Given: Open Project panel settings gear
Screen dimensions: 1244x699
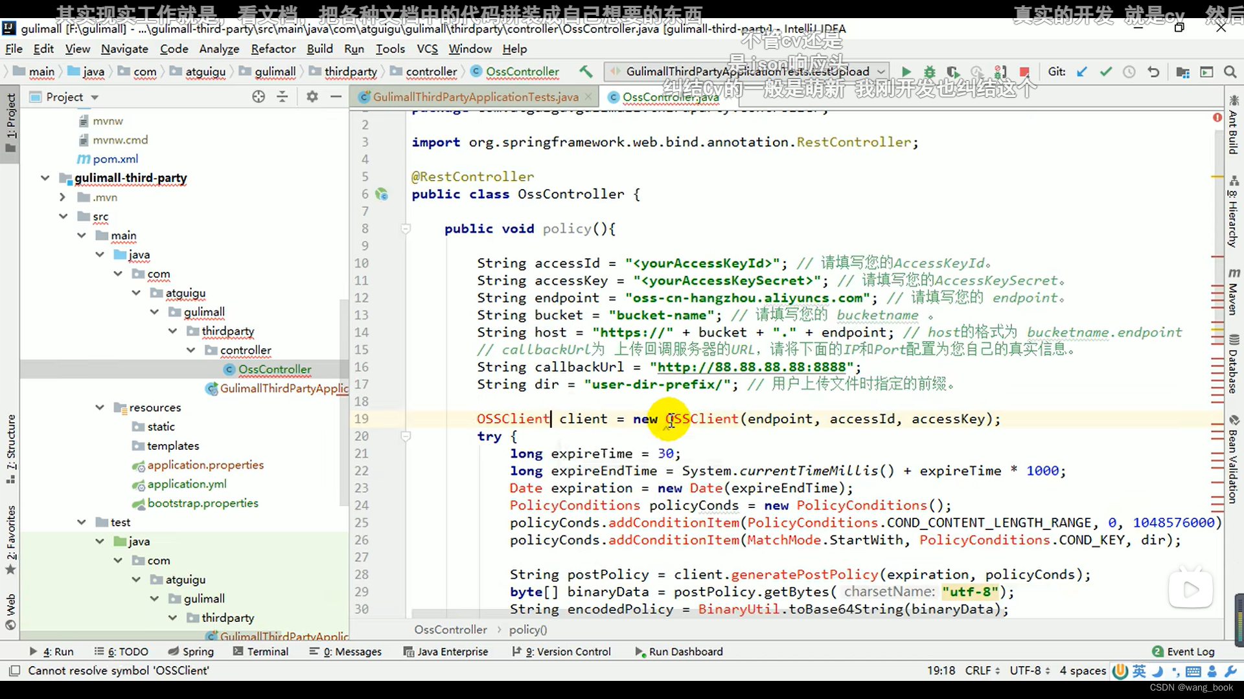Looking at the screenshot, I should [x=312, y=96].
